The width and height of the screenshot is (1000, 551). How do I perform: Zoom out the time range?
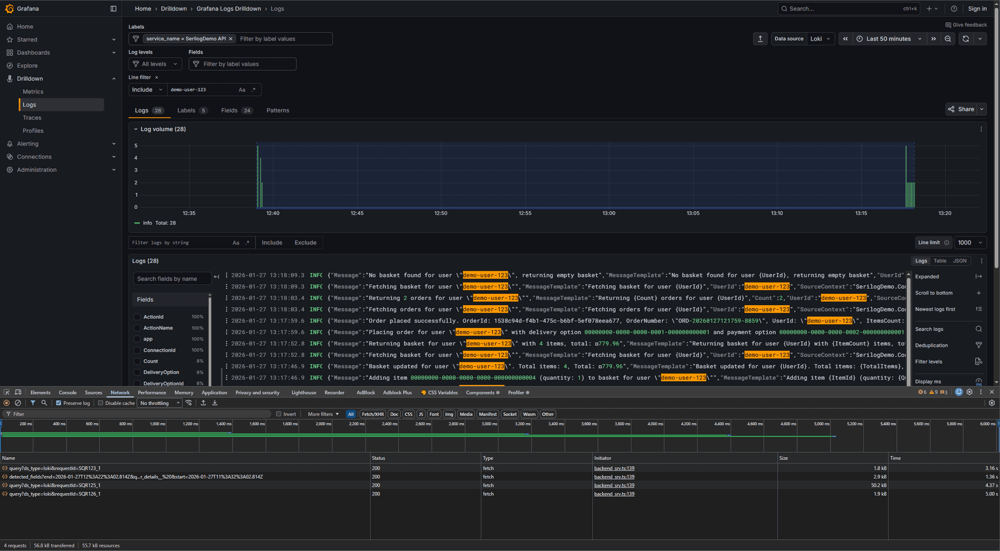point(948,39)
